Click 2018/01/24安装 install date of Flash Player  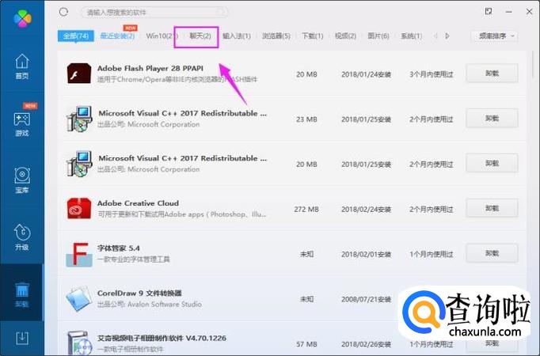[366, 74]
